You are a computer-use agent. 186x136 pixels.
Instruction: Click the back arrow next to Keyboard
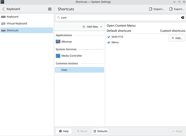3,9
